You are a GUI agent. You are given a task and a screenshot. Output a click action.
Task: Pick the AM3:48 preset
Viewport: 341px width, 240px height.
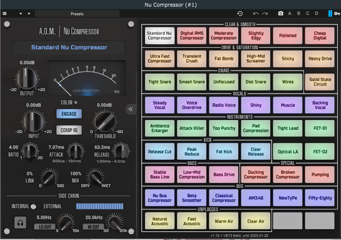tap(256, 198)
